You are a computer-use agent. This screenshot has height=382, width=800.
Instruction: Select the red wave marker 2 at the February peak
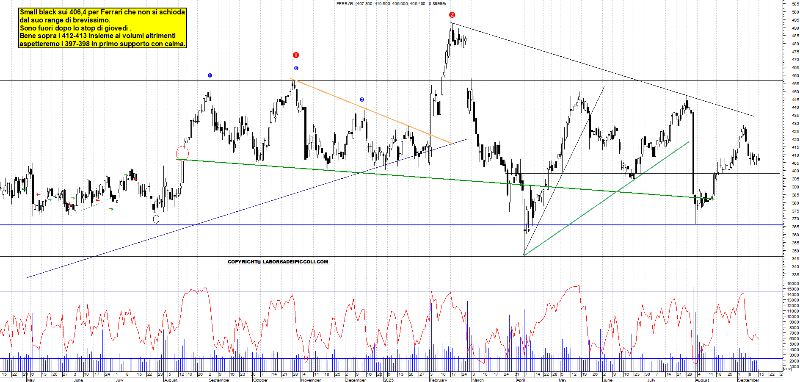452,15
